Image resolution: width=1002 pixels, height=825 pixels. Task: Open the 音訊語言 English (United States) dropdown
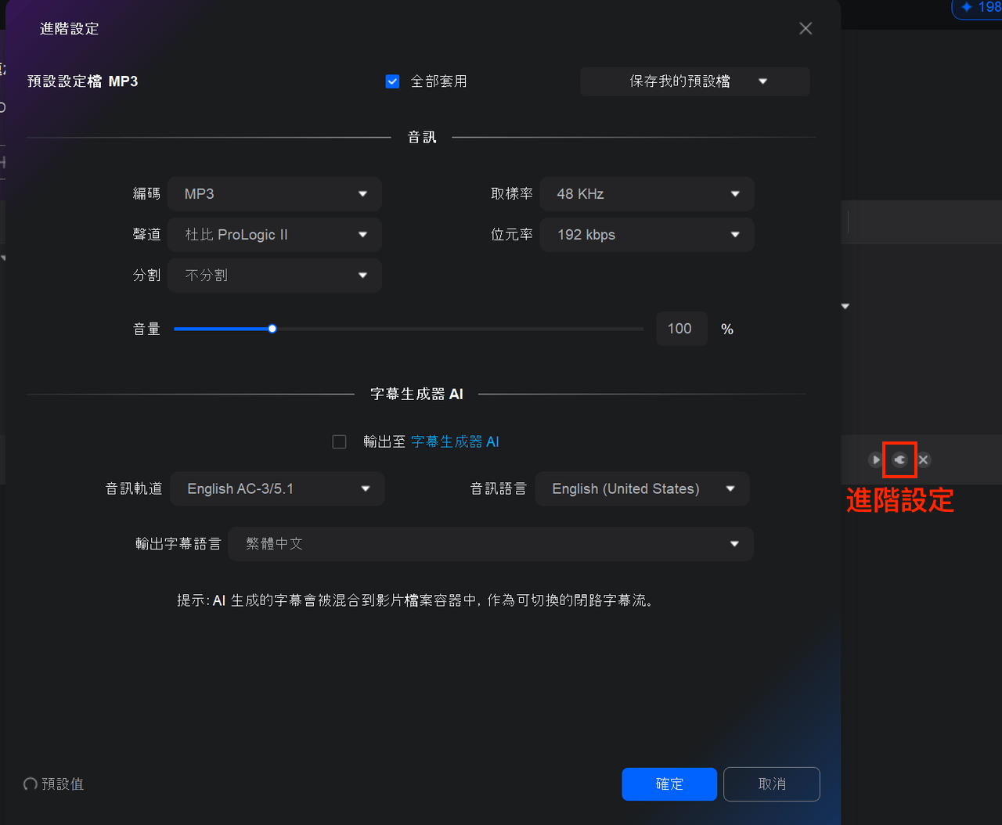pos(643,488)
